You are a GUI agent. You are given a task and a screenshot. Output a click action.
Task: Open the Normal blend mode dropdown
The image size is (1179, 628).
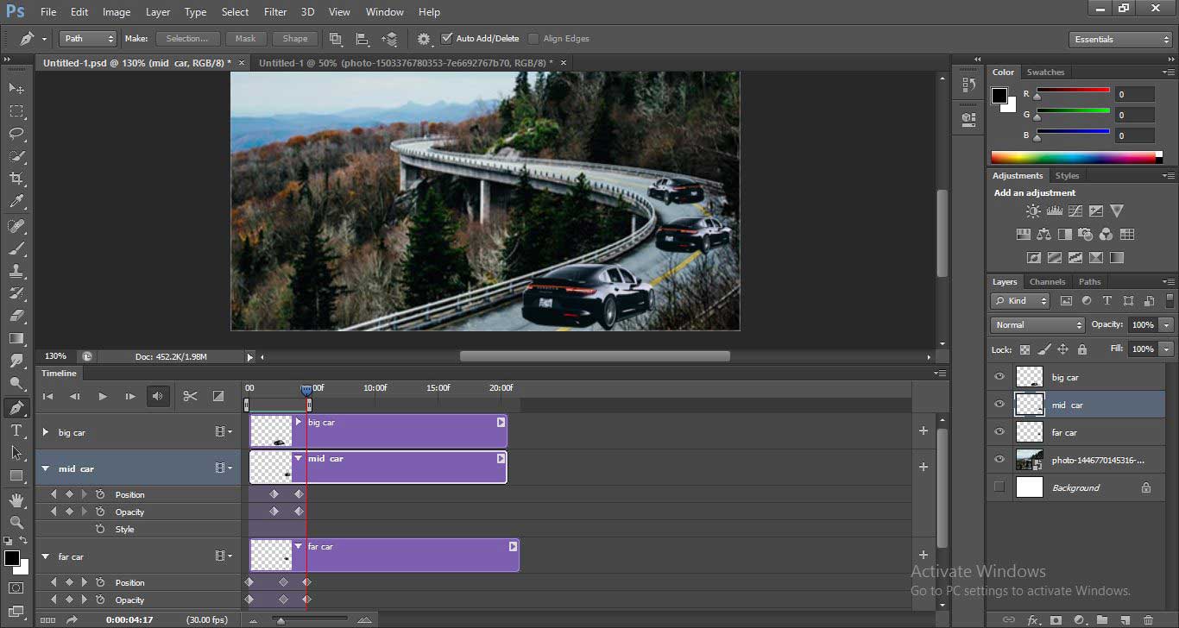[x=1037, y=325]
